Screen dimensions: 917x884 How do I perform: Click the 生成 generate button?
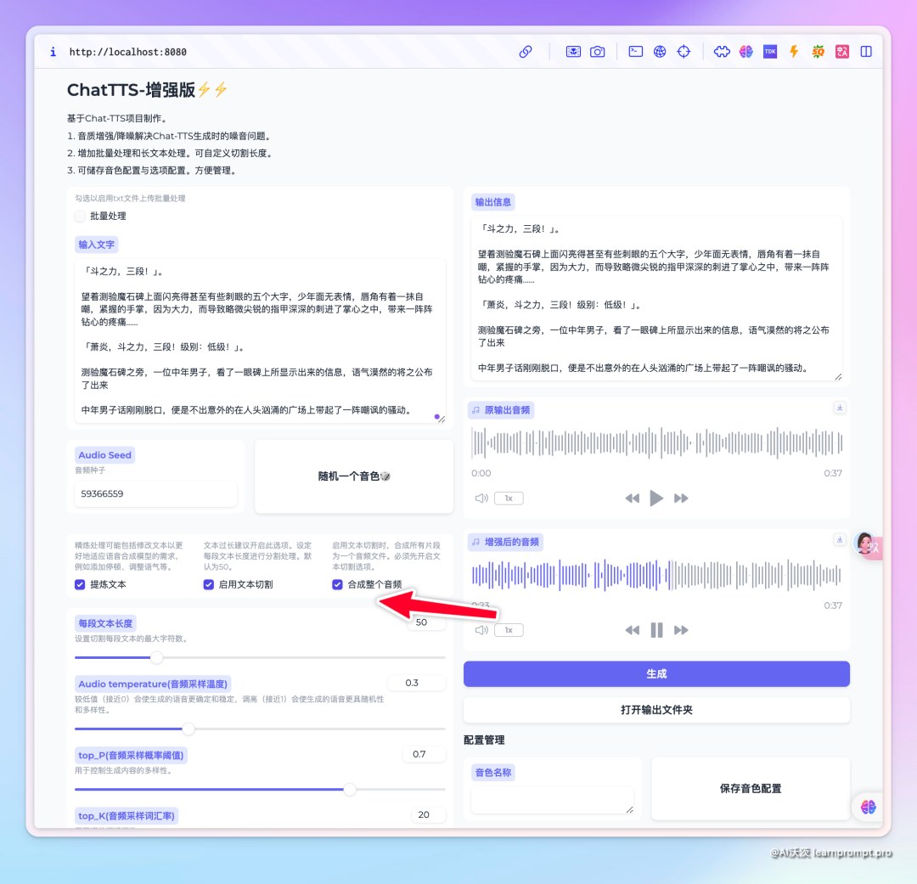coord(655,673)
